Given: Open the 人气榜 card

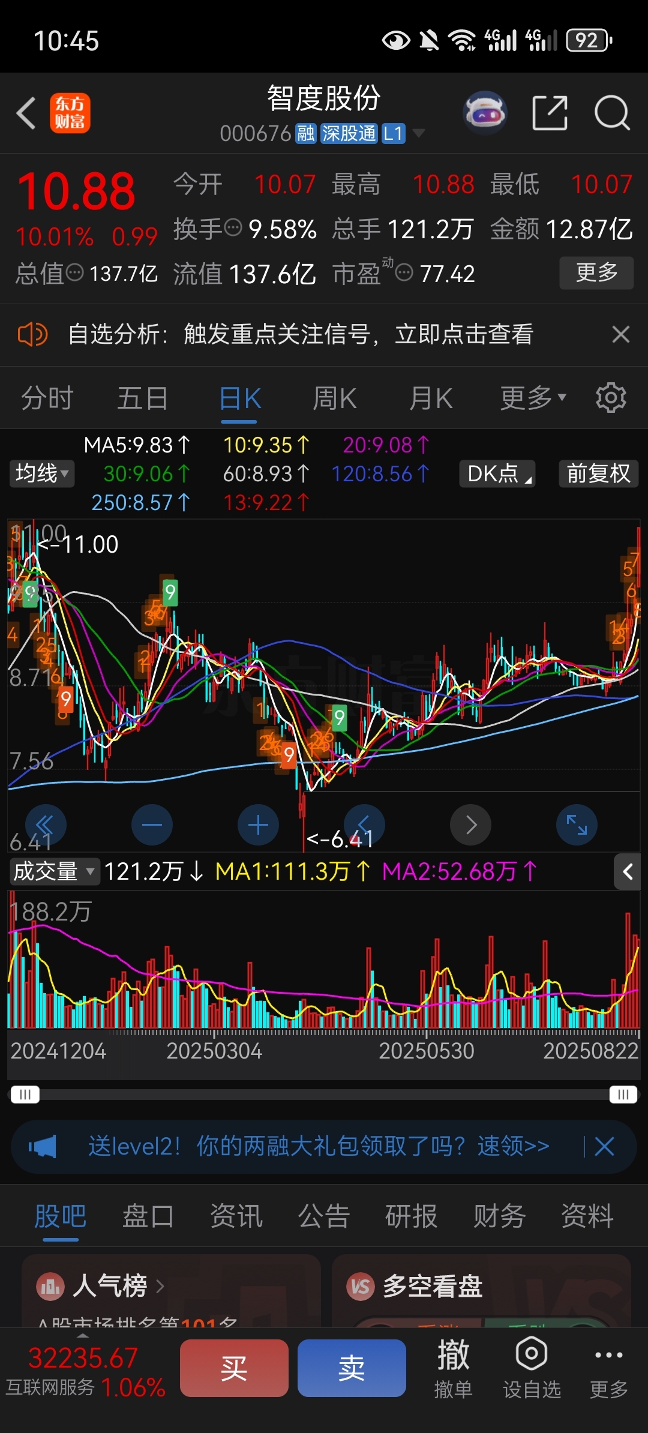Looking at the screenshot, I should tap(171, 1290).
